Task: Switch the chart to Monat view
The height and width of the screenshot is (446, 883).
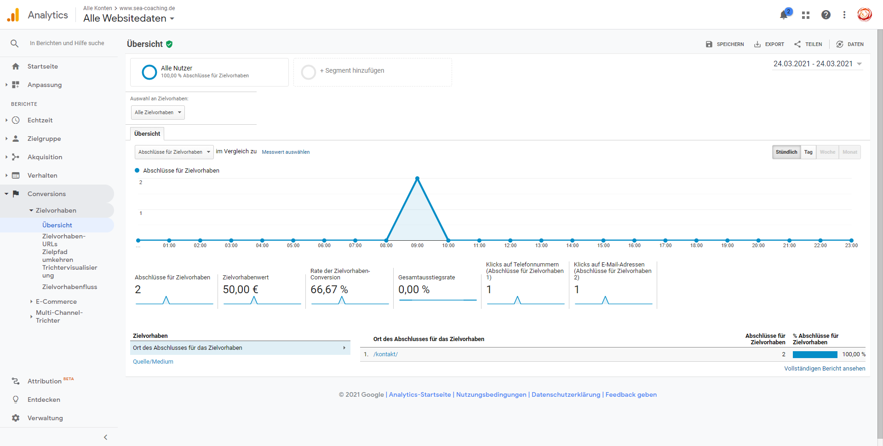Action: point(849,152)
